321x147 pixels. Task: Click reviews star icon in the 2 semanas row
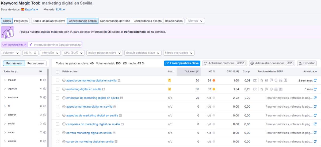pos(262,80)
